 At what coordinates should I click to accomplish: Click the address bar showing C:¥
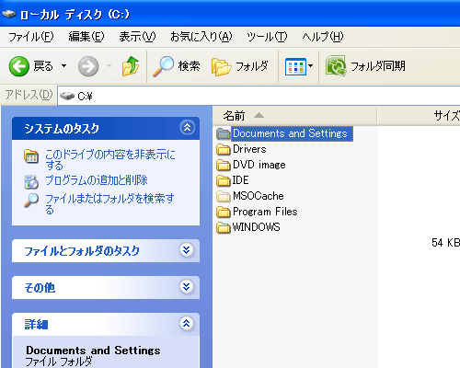tap(259, 97)
